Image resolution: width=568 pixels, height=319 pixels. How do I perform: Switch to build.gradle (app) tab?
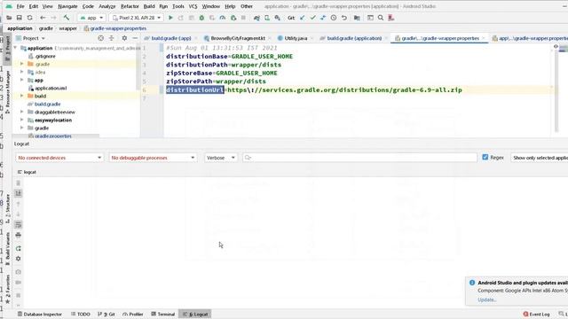tap(170, 38)
